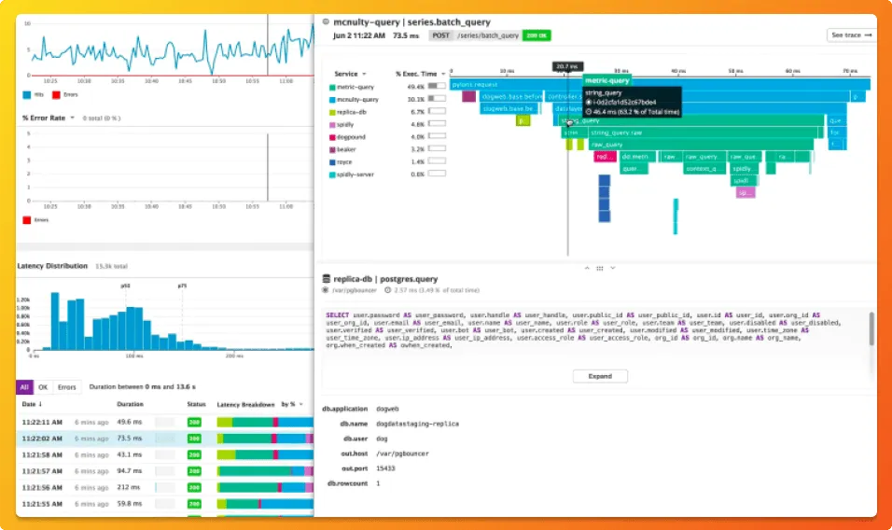This screenshot has height=530, width=892.
Task: Open the Service column dropdown
Action: click(x=364, y=74)
